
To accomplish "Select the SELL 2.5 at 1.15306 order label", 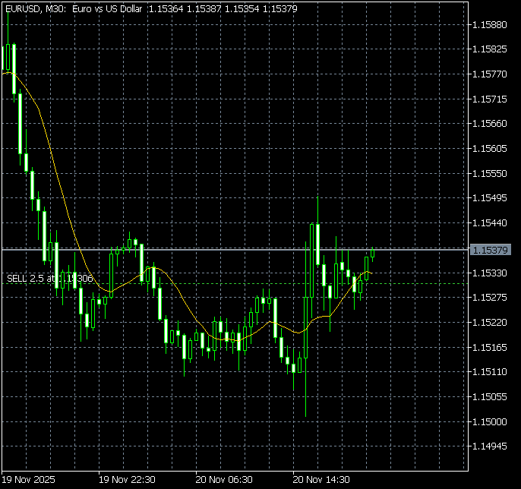I will click(50, 278).
